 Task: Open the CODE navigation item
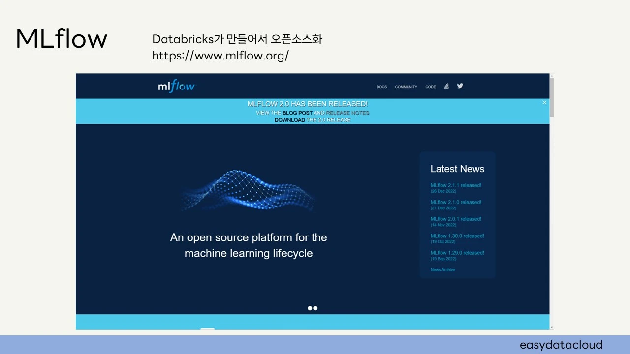coord(431,87)
